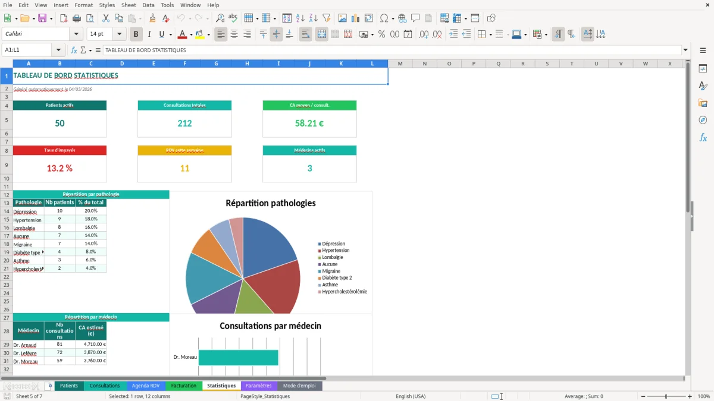Expand the Conditional Formatting dropdown arrow
Image resolution: width=714 pixels, height=401 pixels.
click(546, 34)
